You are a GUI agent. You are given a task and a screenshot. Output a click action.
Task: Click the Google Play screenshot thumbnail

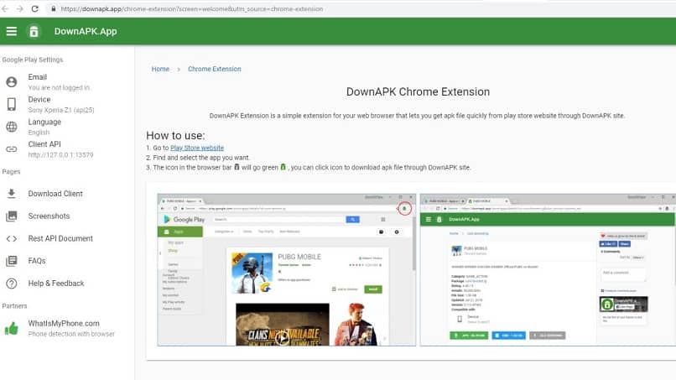(x=287, y=270)
